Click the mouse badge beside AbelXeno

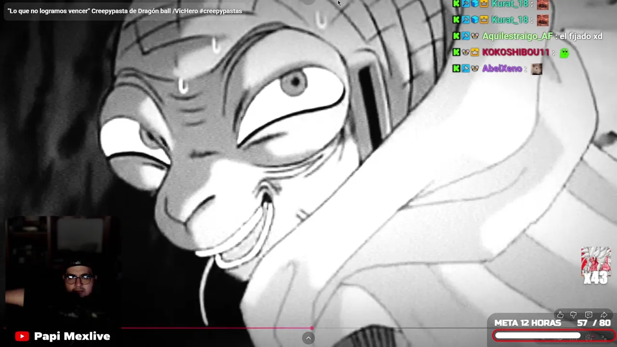tap(475, 69)
